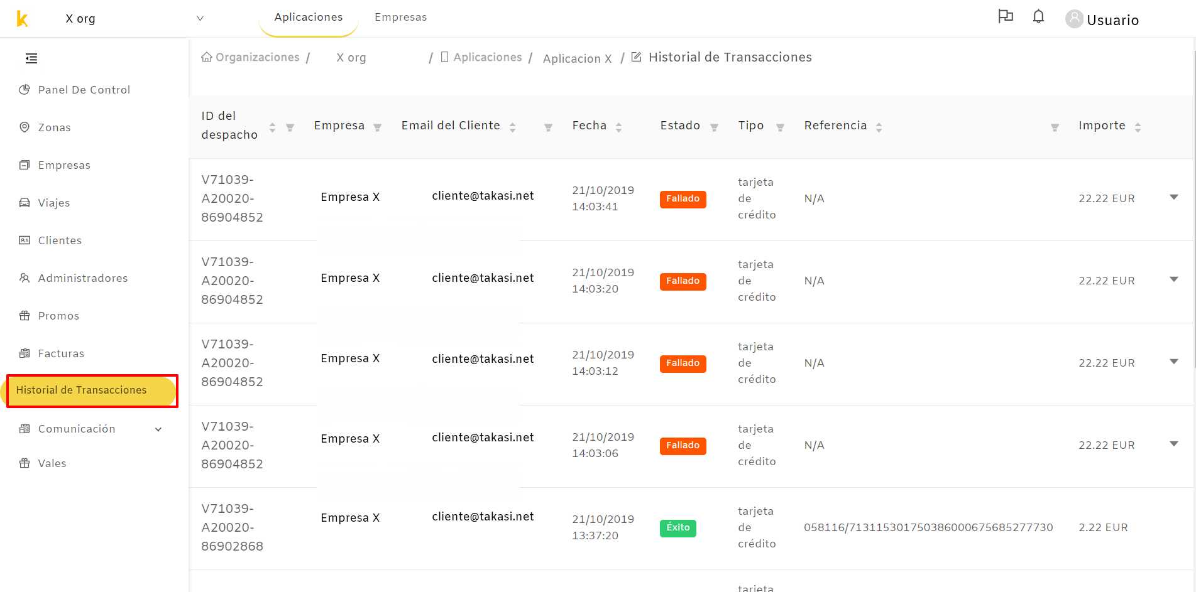1196x592 pixels.
Task: Click reference 058116/713115301750386000675685277730
Action: pyautogui.click(x=928, y=527)
